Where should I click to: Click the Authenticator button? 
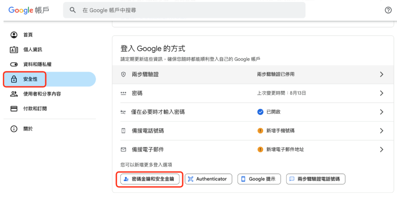click(x=208, y=179)
